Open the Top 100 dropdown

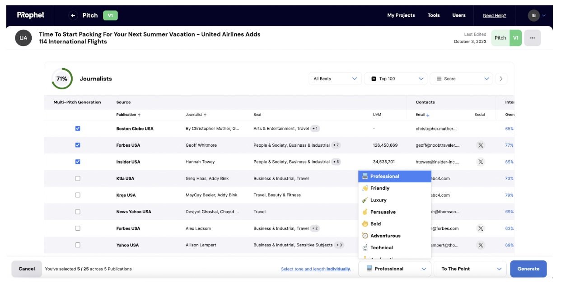pos(396,79)
